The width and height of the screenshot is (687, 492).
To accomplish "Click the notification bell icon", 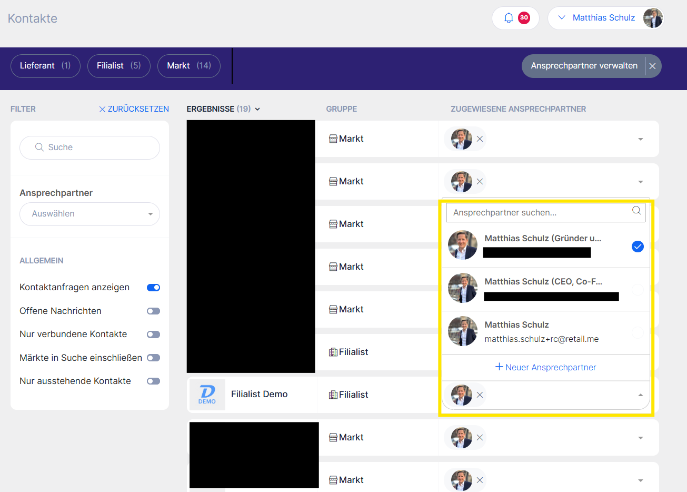I will (x=509, y=18).
